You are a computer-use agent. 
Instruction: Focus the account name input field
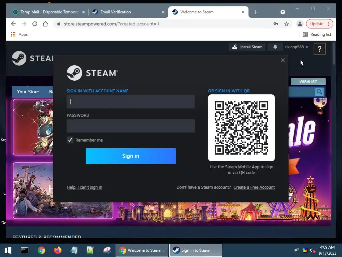click(x=131, y=102)
